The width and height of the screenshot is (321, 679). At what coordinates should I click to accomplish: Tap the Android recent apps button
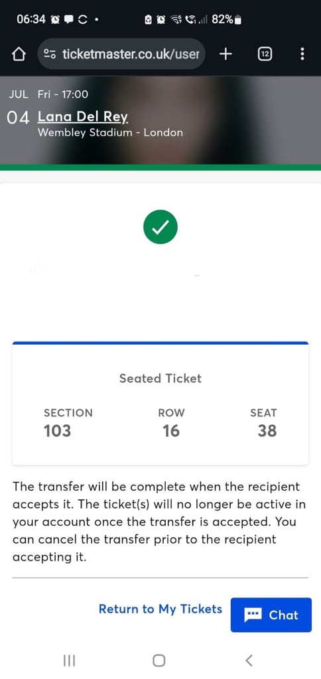(x=69, y=660)
